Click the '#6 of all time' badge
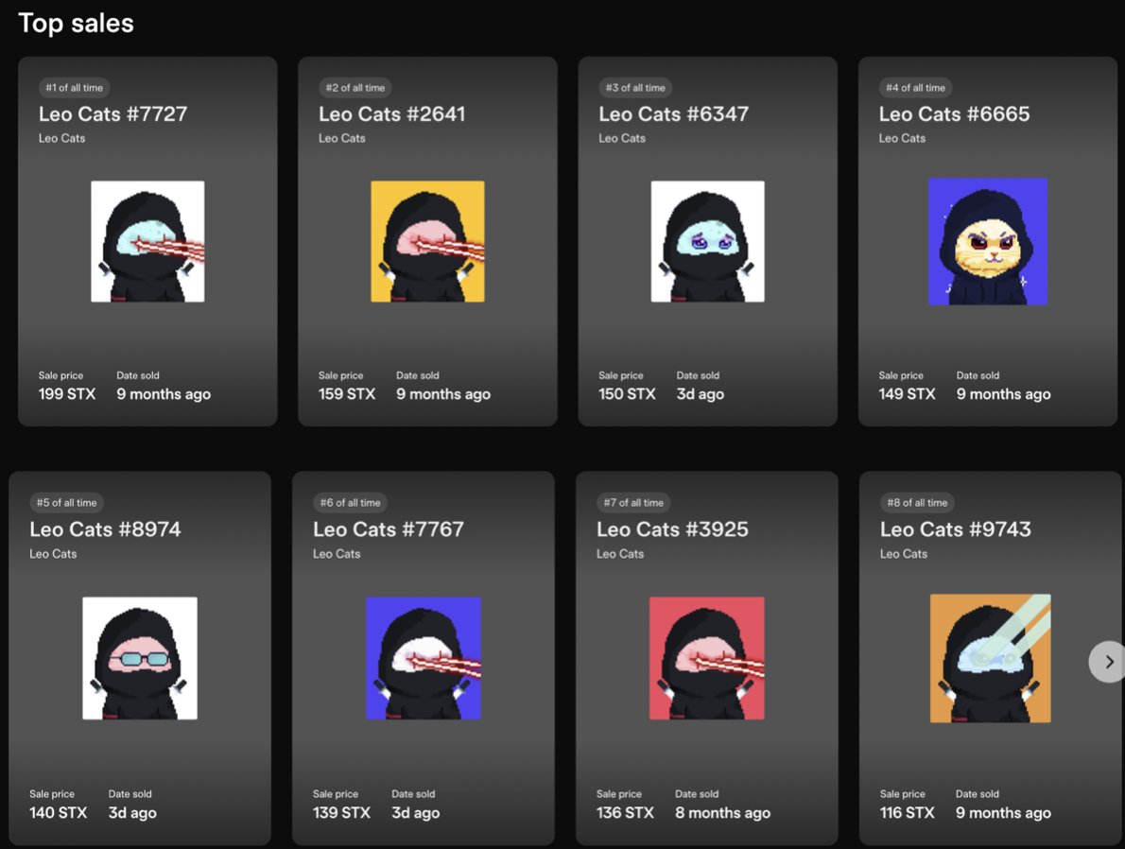 coord(350,502)
